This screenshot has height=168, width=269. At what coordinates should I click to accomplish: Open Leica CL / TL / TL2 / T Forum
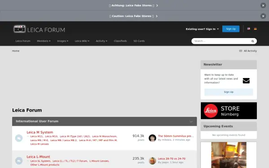[x=70, y=161]
